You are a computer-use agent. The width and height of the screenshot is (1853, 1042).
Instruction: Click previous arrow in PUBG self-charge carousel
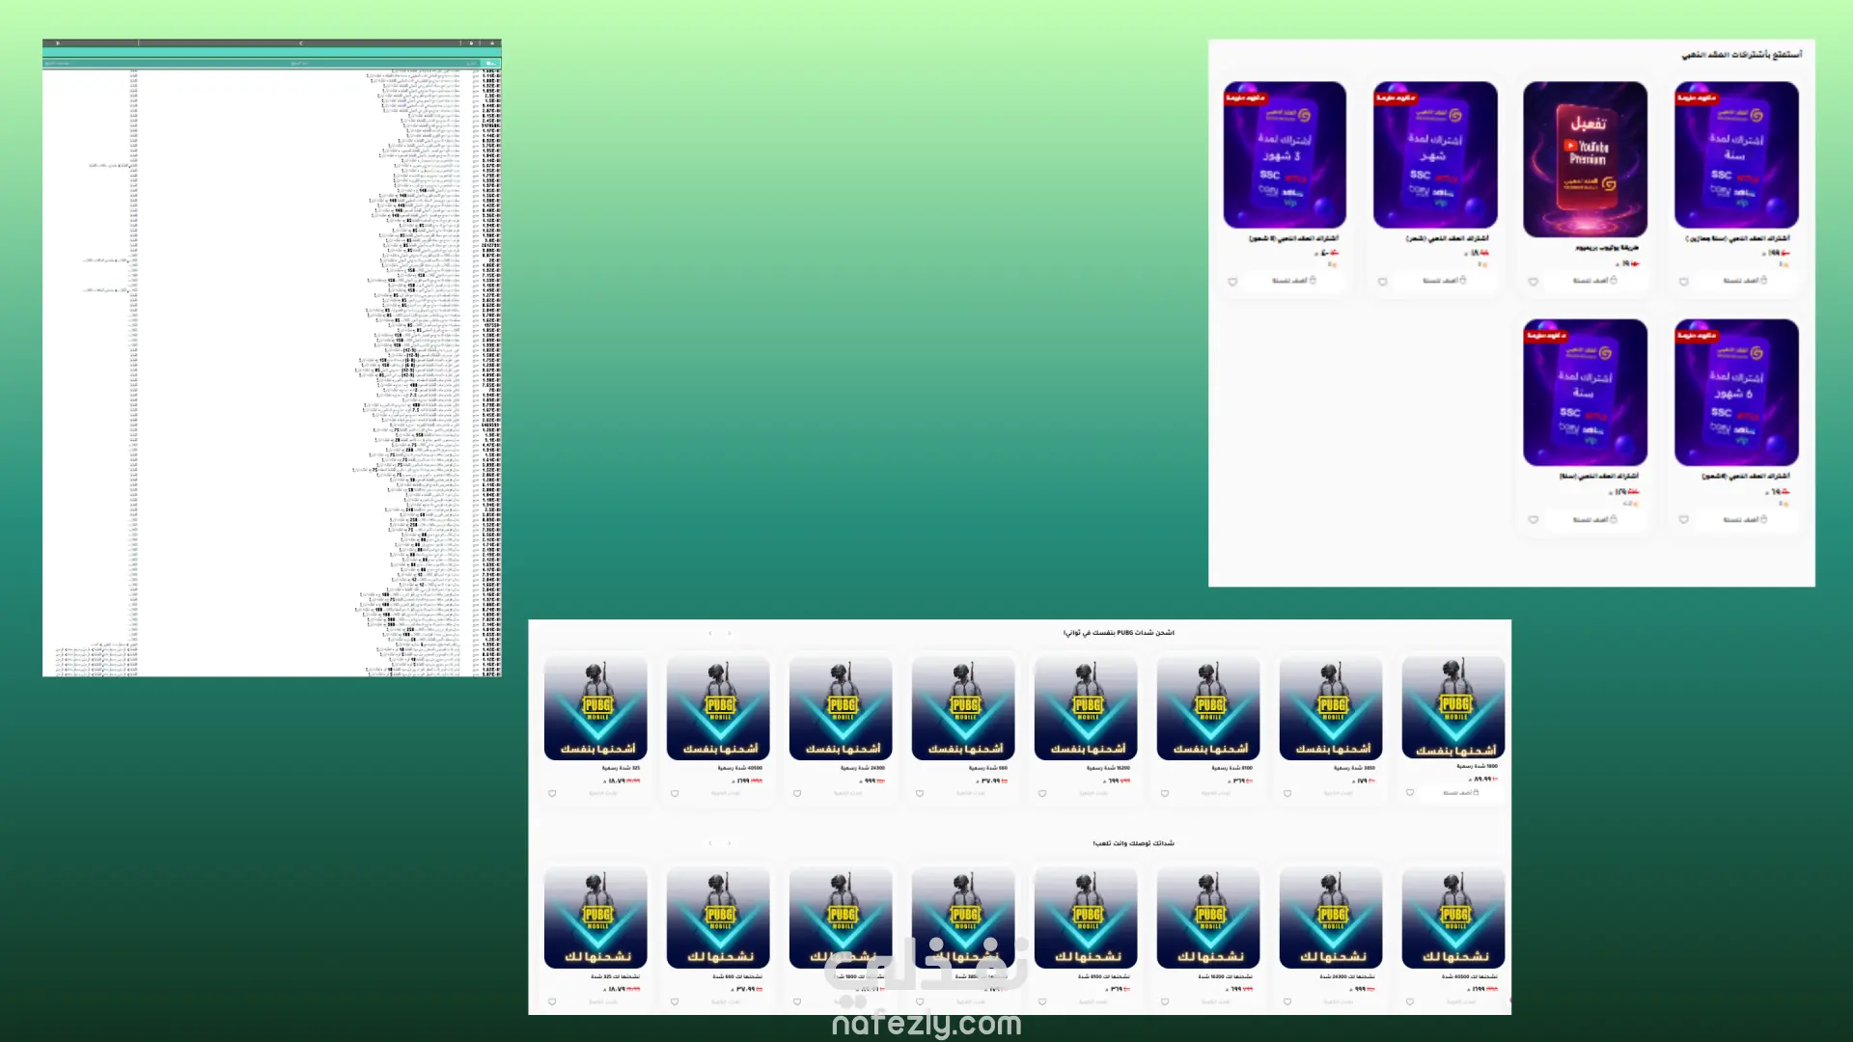click(710, 633)
